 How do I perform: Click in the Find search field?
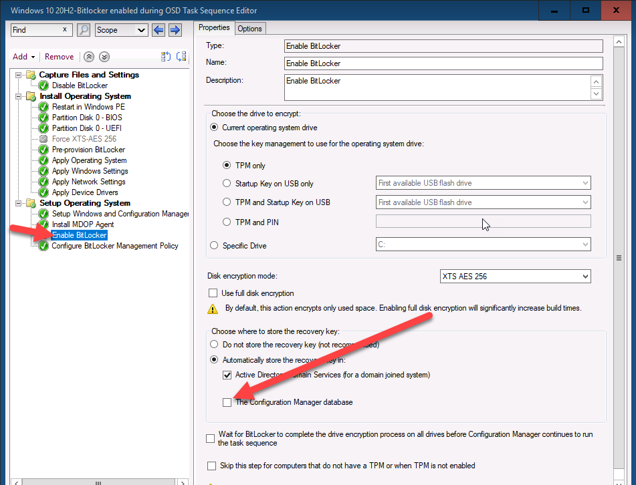coord(36,30)
